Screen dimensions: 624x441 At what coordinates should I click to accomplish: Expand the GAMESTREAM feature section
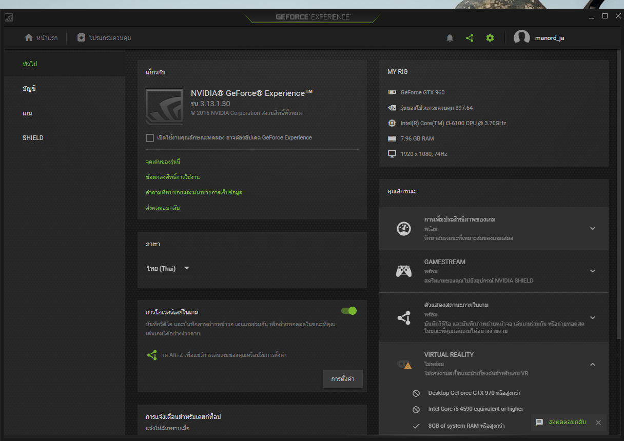pyautogui.click(x=593, y=271)
